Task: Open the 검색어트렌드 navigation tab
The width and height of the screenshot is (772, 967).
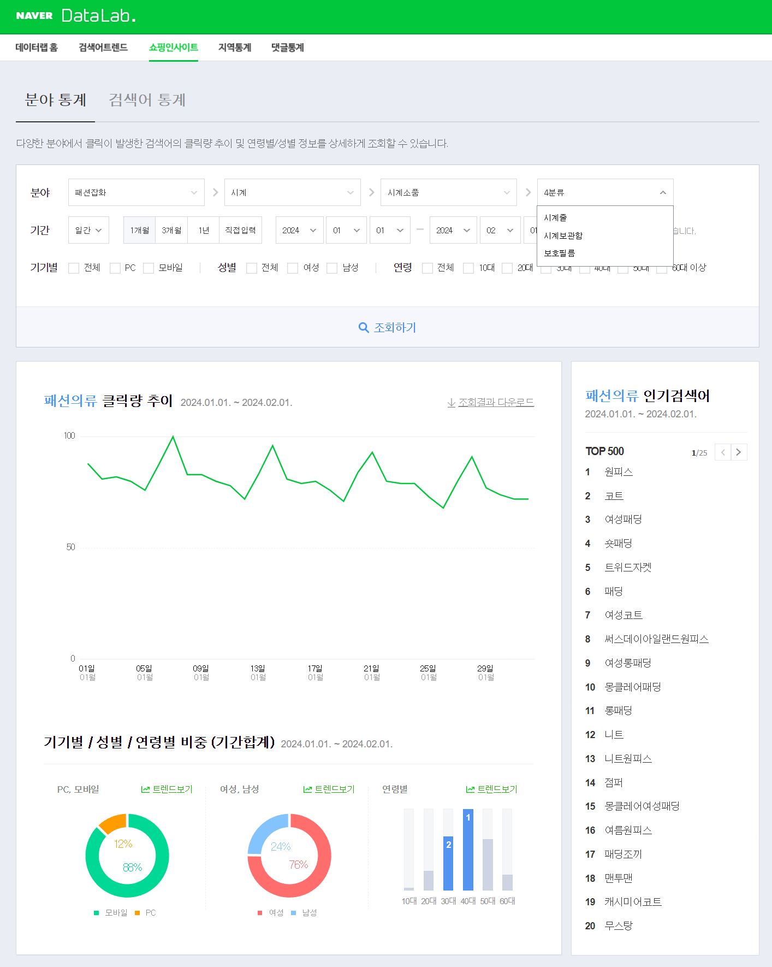Action: [x=103, y=48]
